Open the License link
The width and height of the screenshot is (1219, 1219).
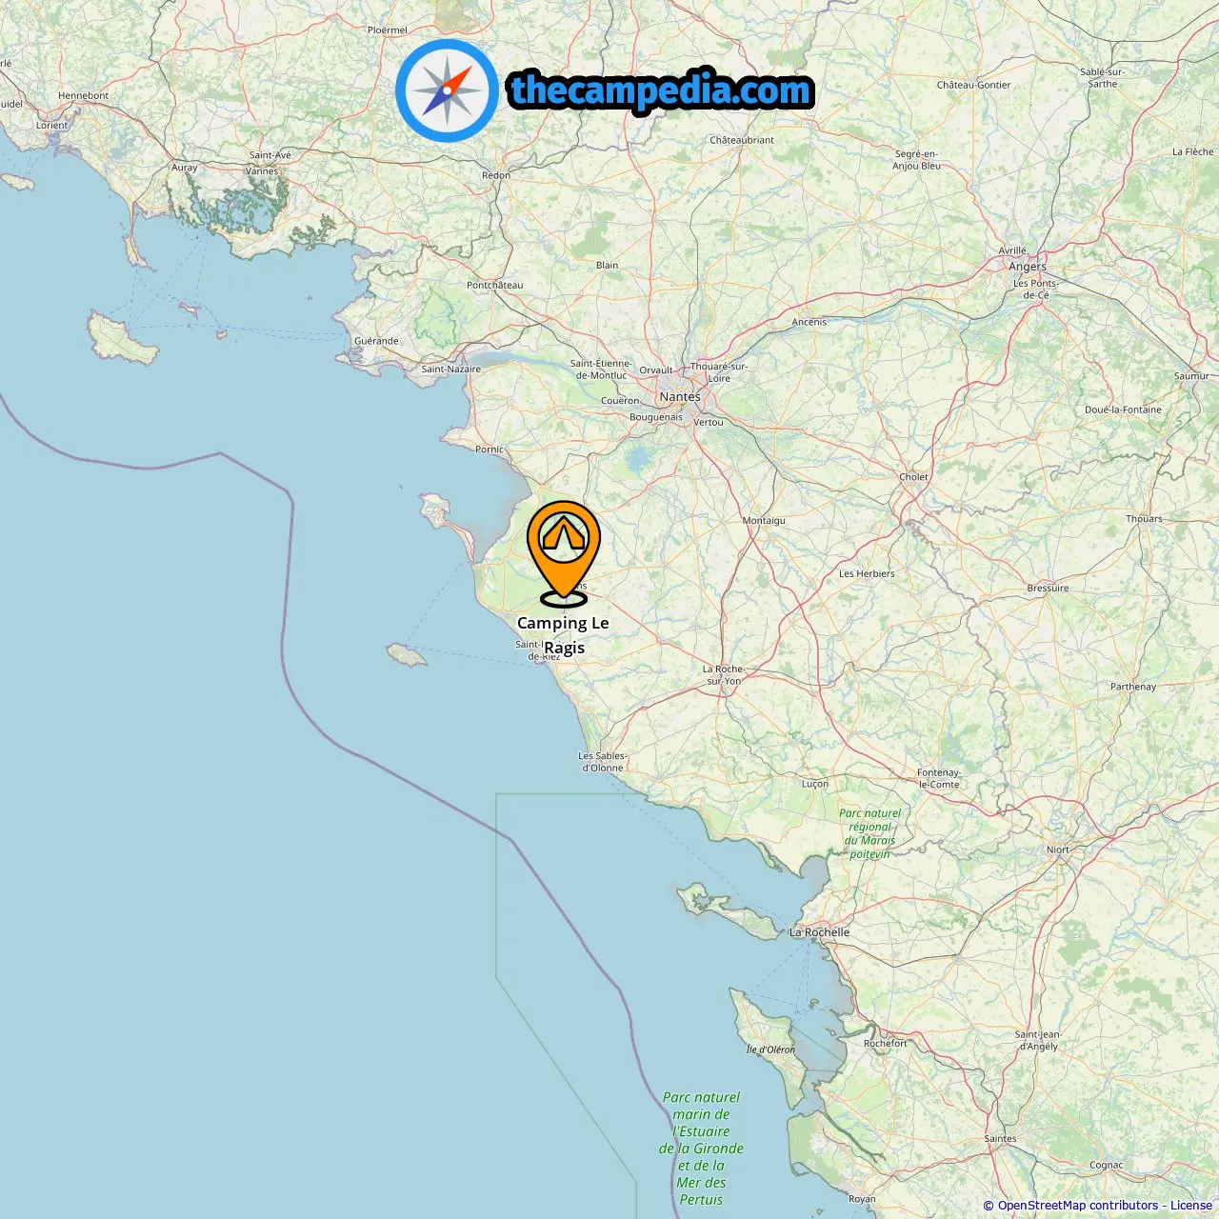(x=1191, y=1206)
